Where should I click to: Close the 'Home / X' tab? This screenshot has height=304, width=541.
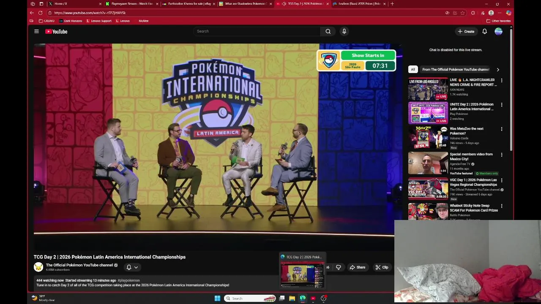pyautogui.click(x=100, y=4)
